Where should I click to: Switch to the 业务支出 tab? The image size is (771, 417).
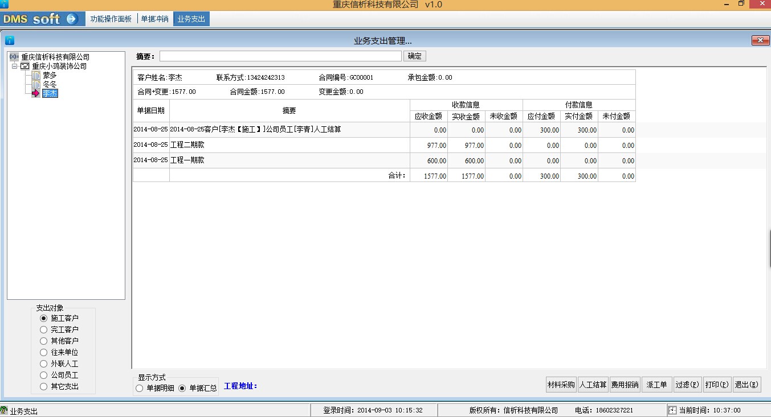coord(191,19)
